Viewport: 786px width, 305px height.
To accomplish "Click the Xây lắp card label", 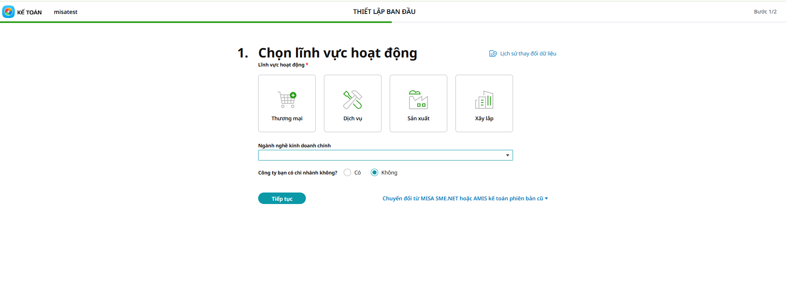I will (x=484, y=118).
